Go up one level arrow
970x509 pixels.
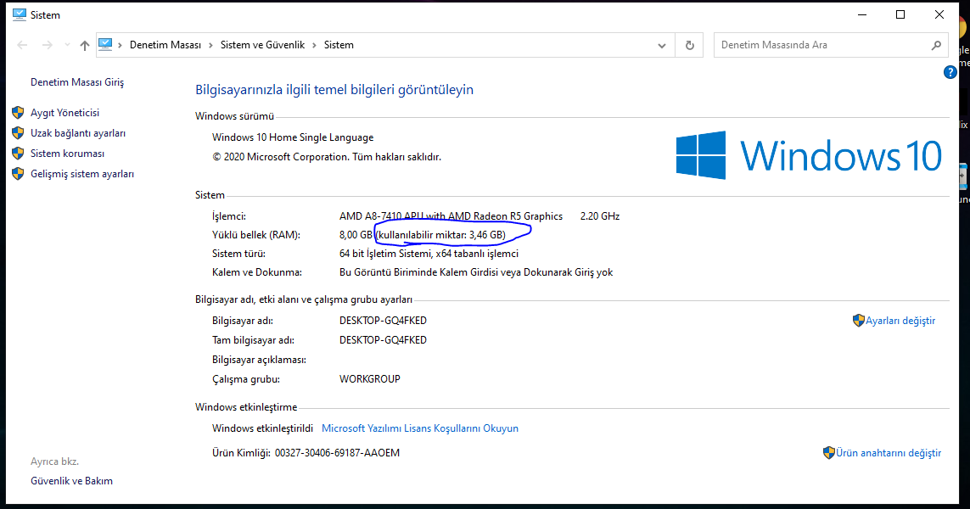tap(85, 45)
